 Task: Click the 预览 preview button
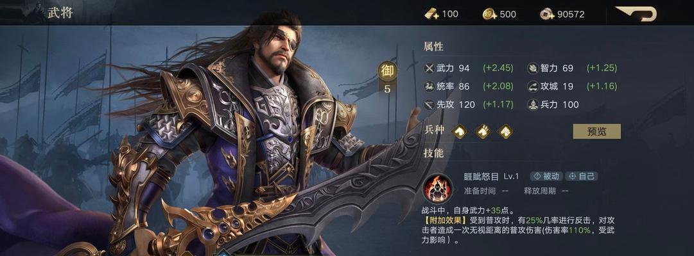tap(596, 131)
